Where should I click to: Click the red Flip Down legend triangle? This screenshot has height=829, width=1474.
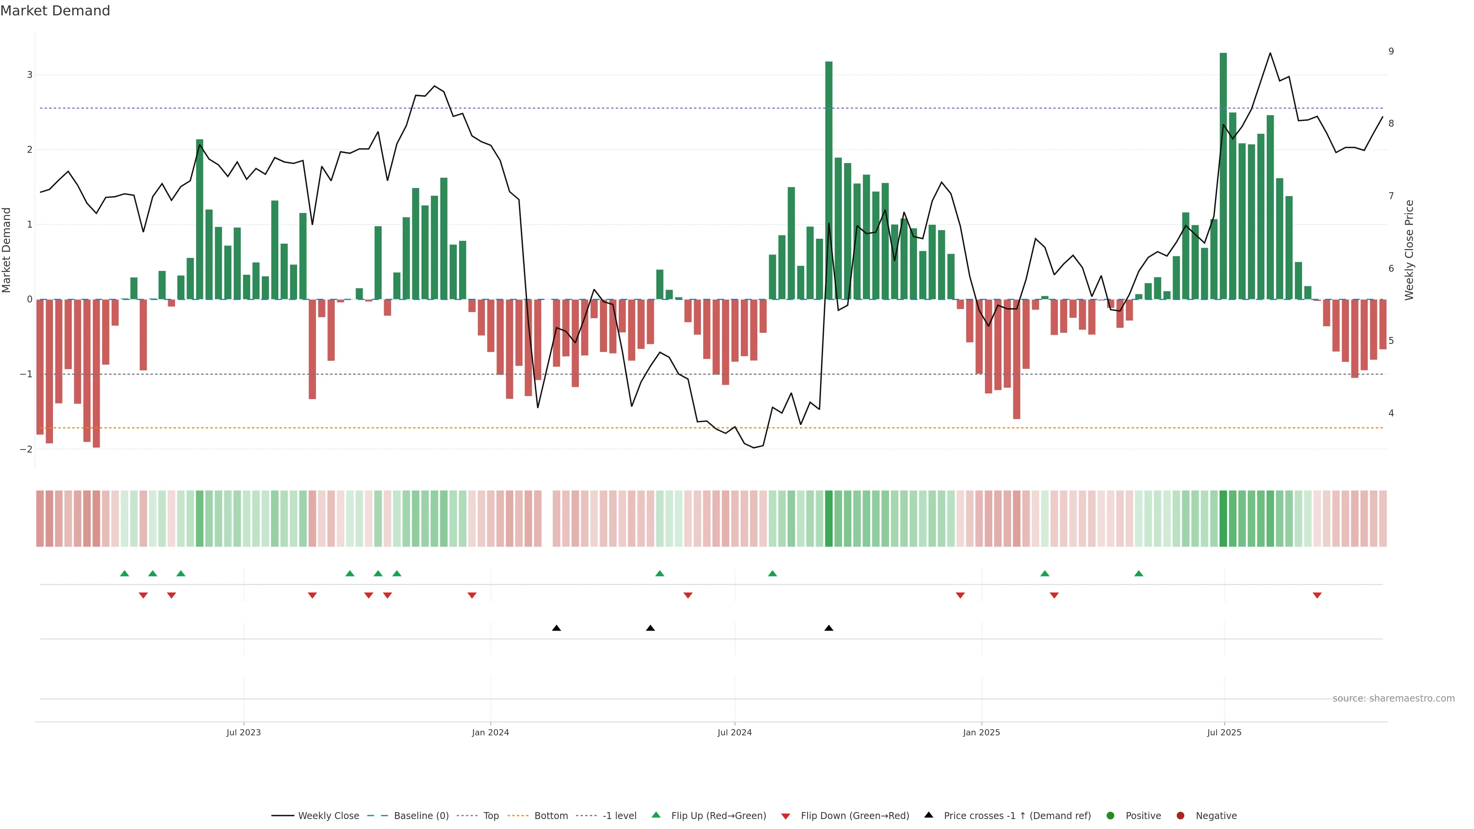click(x=786, y=816)
